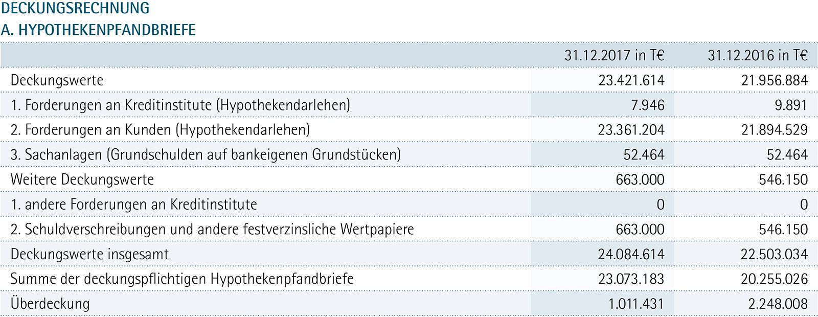818x317 pixels.
Task: Click the Überdeckung row label
Action: (x=50, y=304)
